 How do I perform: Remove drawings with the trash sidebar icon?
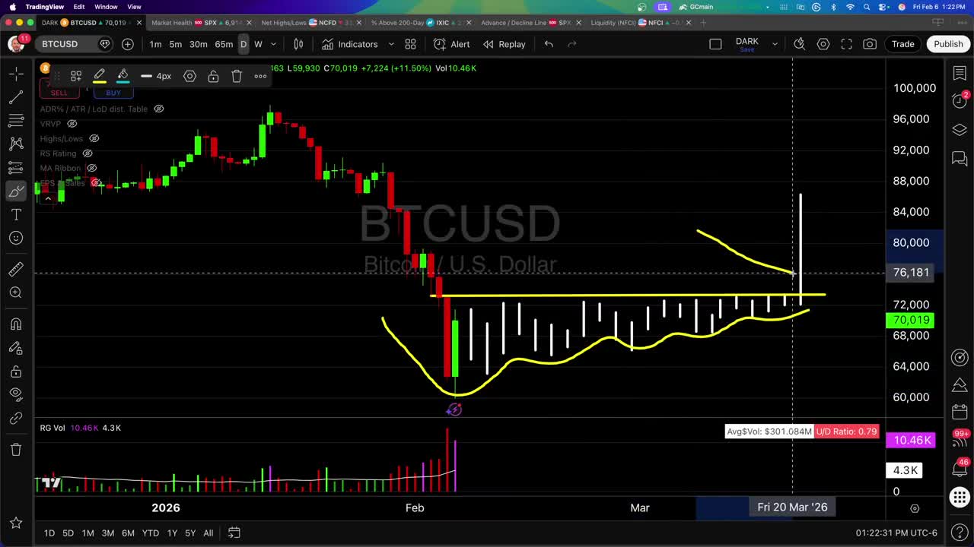pos(15,449)
